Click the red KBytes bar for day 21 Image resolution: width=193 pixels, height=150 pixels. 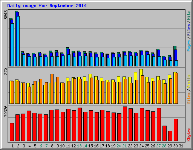125,124
